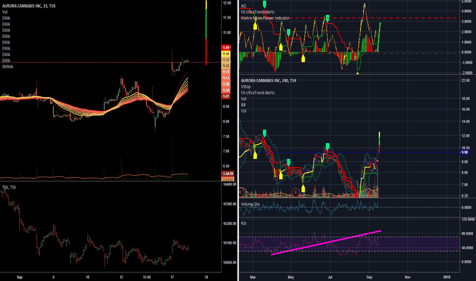Viewport: 476px width, 281px height.
Task: Click the SMMA indicator label
Action: tap(8, 66)
